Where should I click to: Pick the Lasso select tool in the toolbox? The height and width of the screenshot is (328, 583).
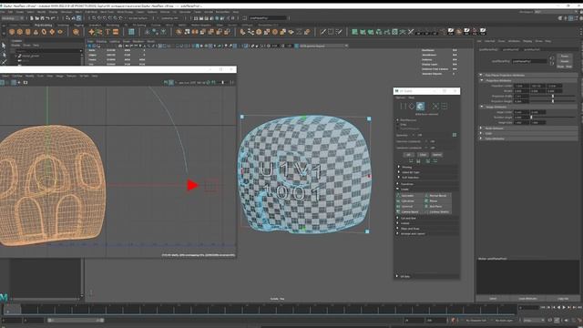(4, 55)
